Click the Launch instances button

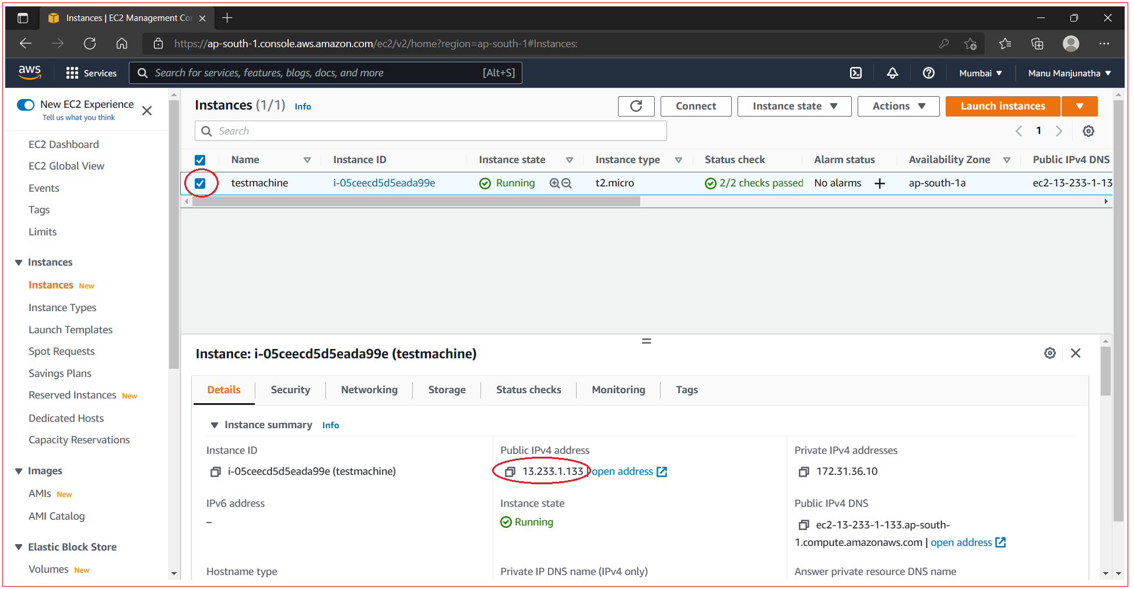click(1003, 106)
